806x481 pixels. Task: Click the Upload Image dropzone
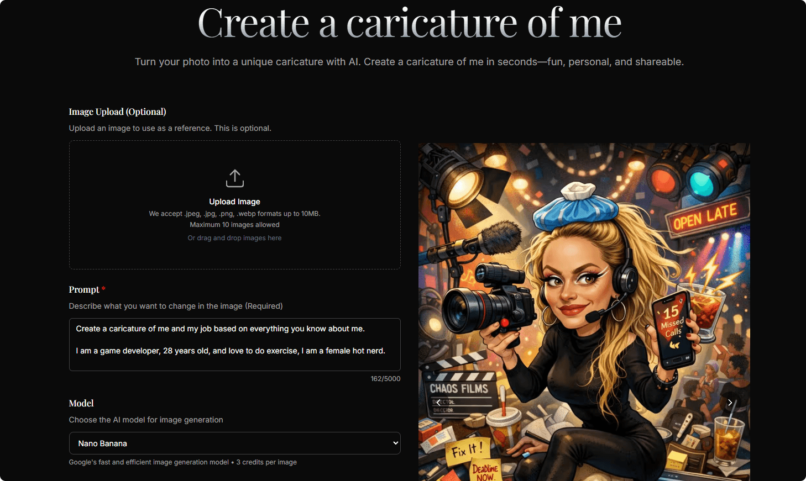coord(234,204)
